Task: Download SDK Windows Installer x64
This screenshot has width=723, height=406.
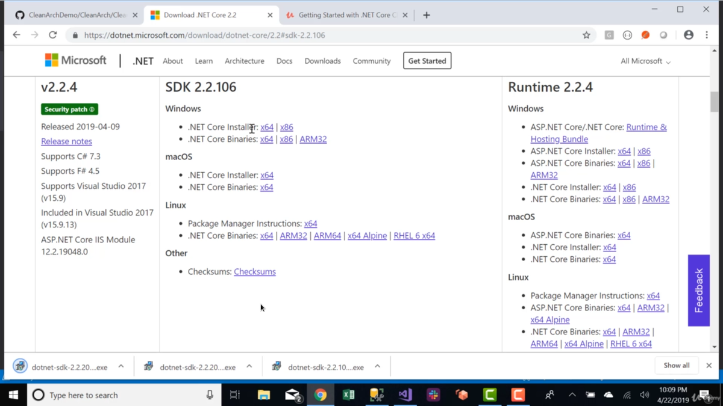Action: click(x=267, y=127)
